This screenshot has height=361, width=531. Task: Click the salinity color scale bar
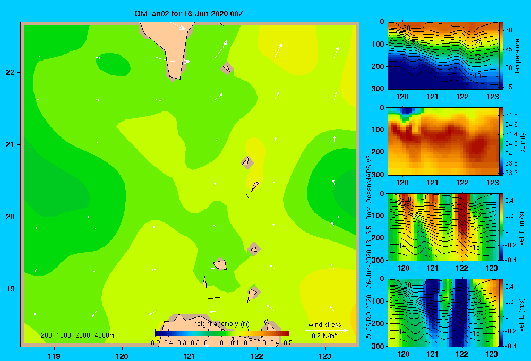(x=501, y=141)
